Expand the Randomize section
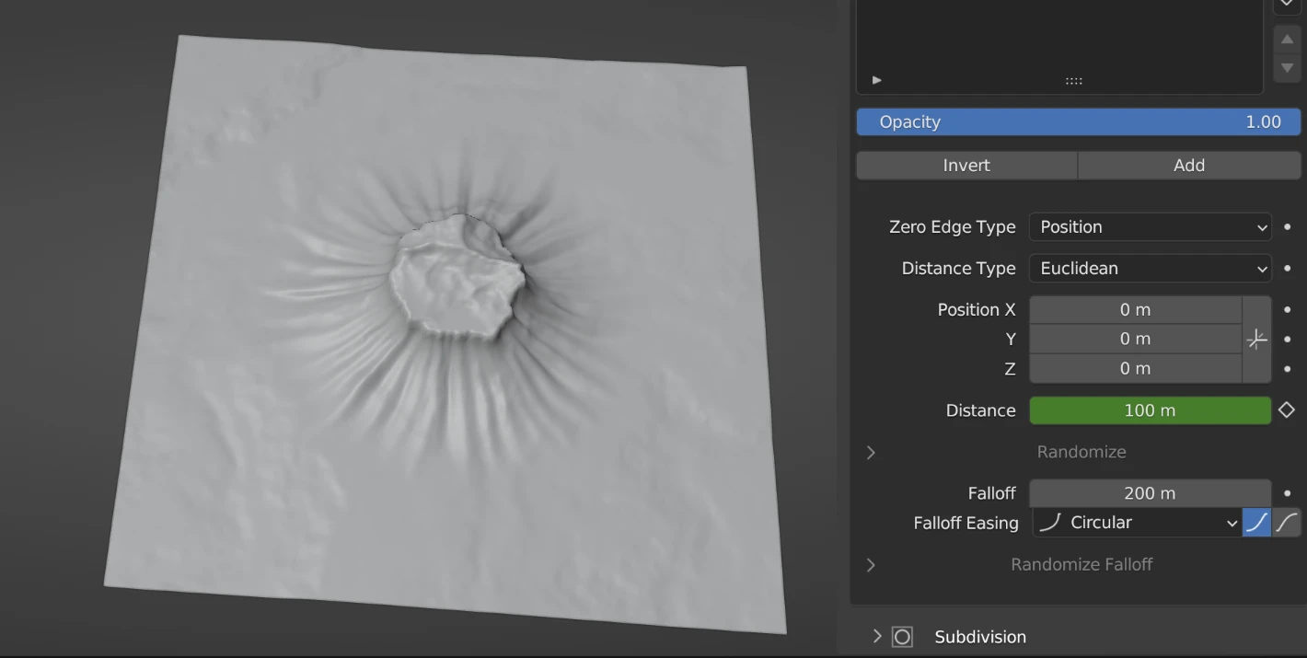Viewport: 1307px width, 658px height. pos(871,453)
